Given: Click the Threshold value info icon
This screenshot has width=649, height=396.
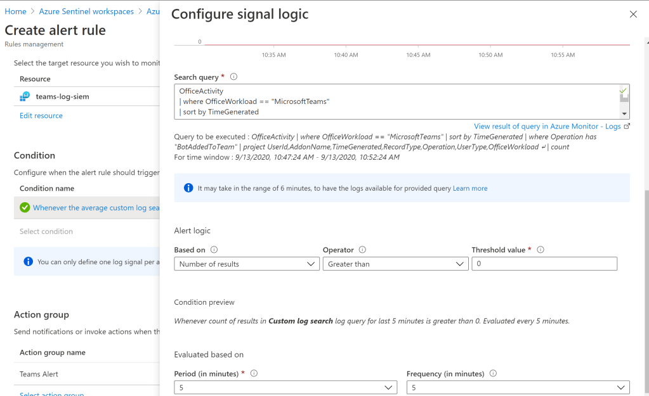Looking at the screenshot, I should (x=541, y=250).
